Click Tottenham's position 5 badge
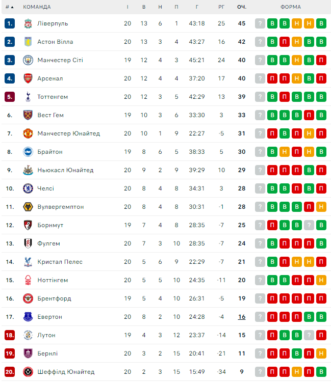 point(10,97)
